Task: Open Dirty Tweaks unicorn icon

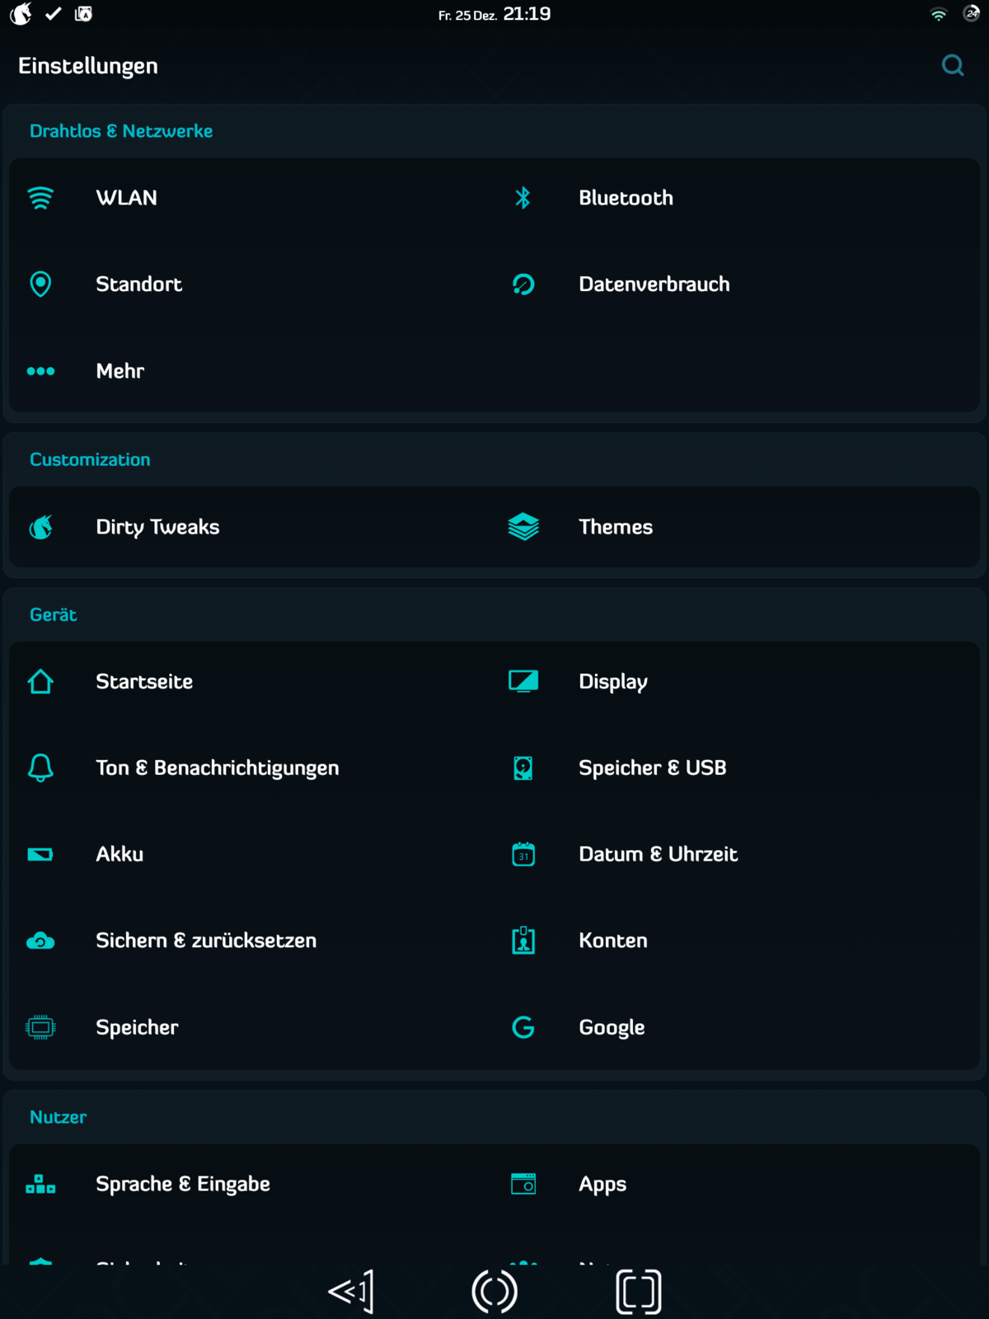Action: pyautogui.click(x=41, y=527)
